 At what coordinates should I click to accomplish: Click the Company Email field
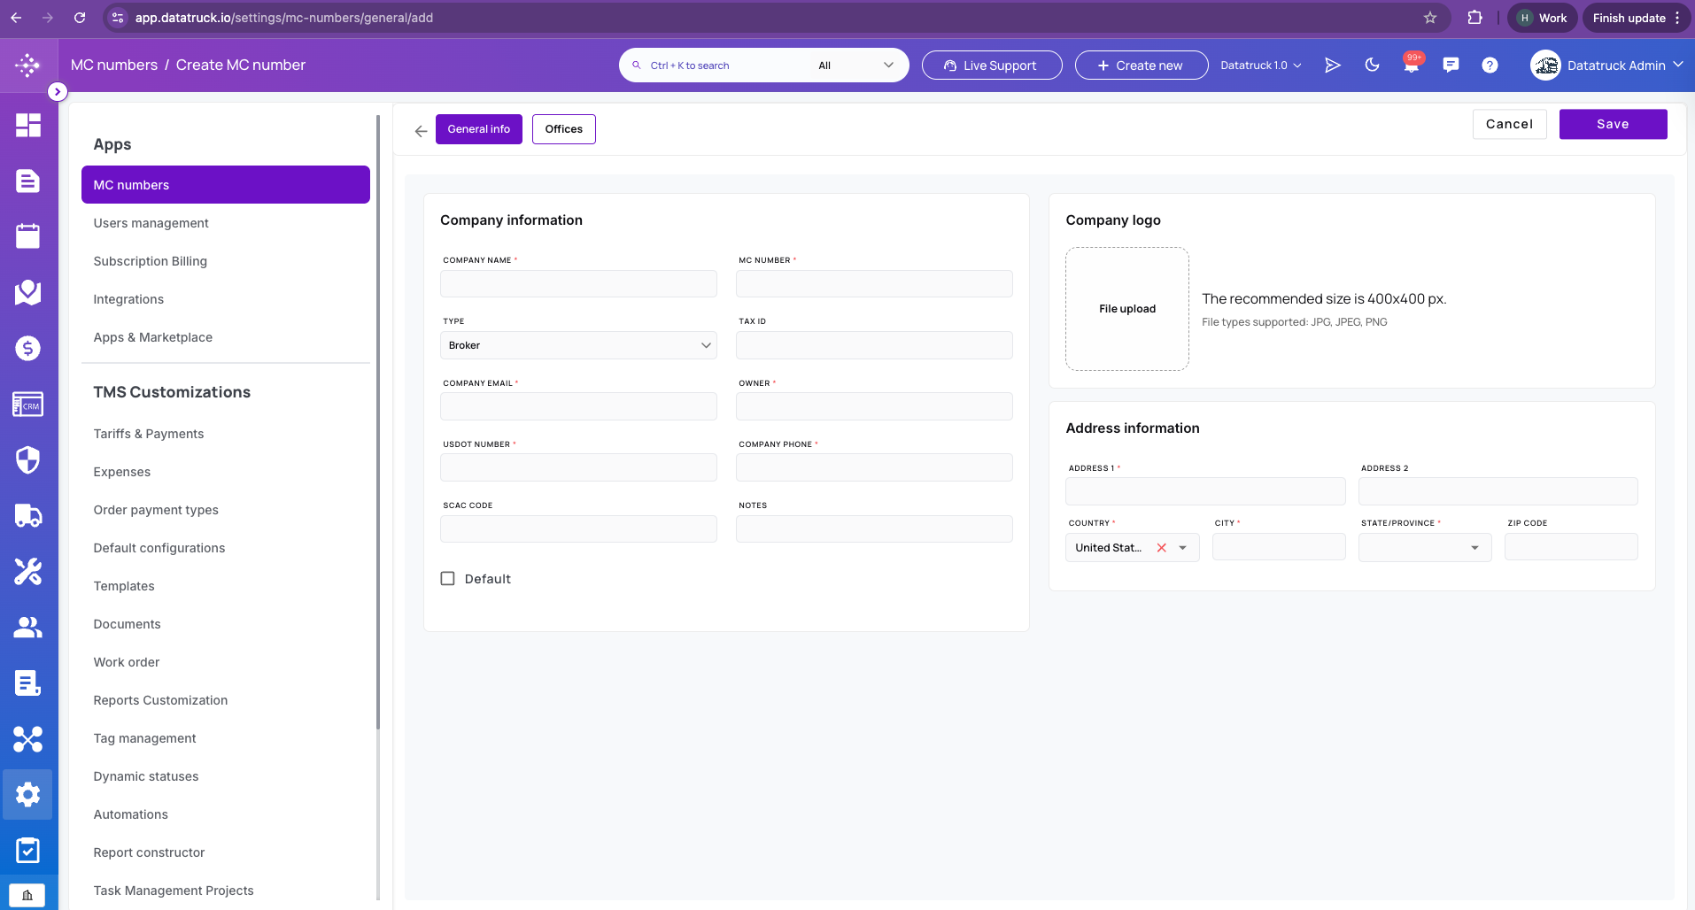point(578,406)
